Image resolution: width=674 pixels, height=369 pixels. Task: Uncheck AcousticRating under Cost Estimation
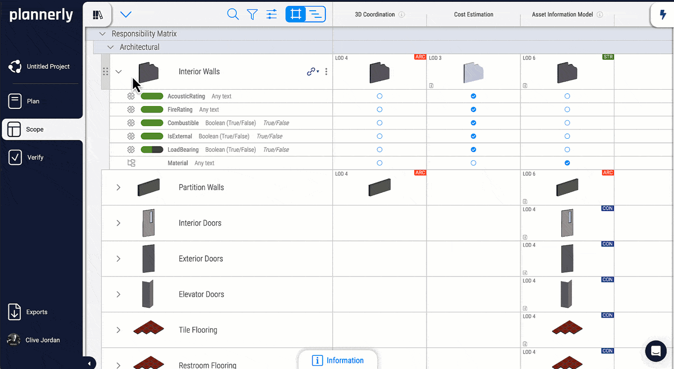(x=473, y=96)
